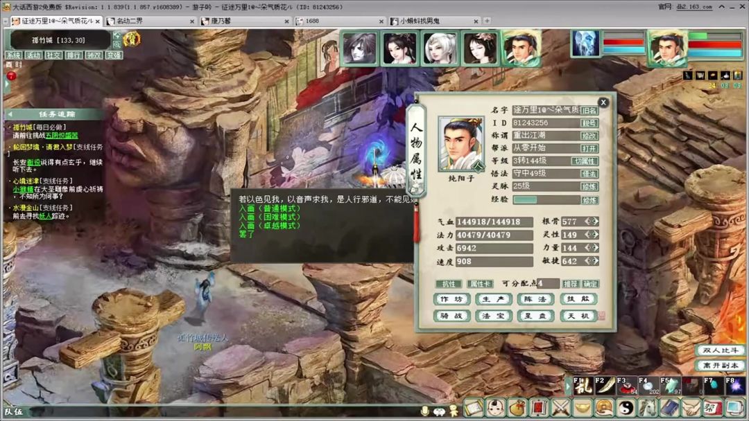Screen dimensions: 749x421
Task: Increase 根骨 attribute with right arrow
Action: pos(595,222)
